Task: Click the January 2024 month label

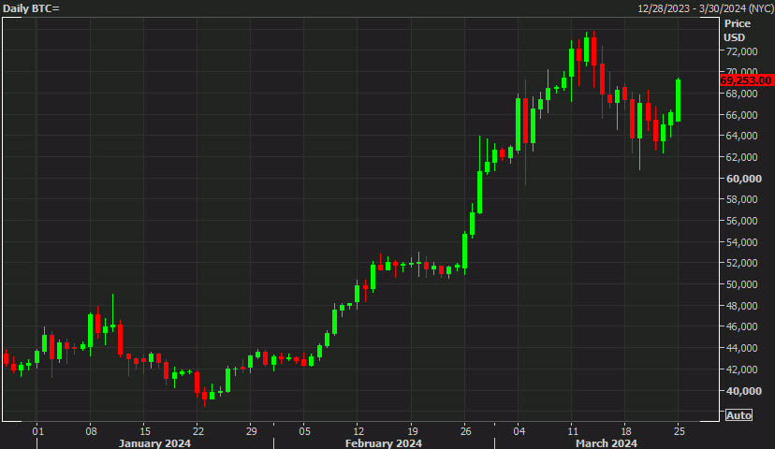Action: (x=154, y=443)
